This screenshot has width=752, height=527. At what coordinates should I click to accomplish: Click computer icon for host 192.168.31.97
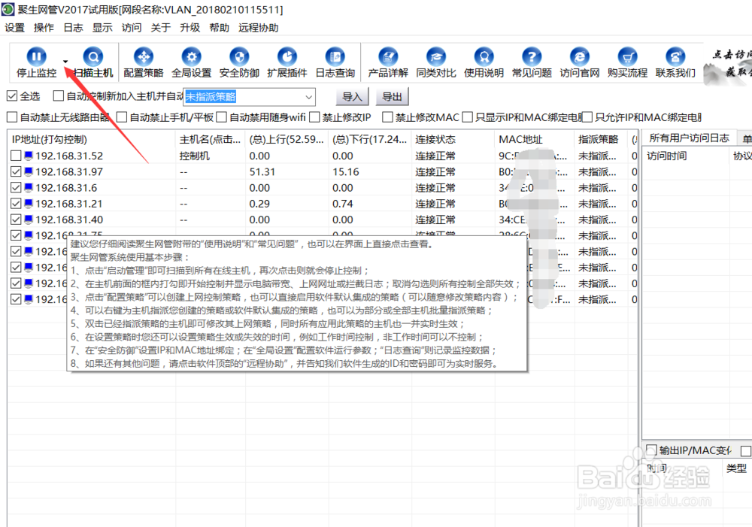tap(29, 171)
